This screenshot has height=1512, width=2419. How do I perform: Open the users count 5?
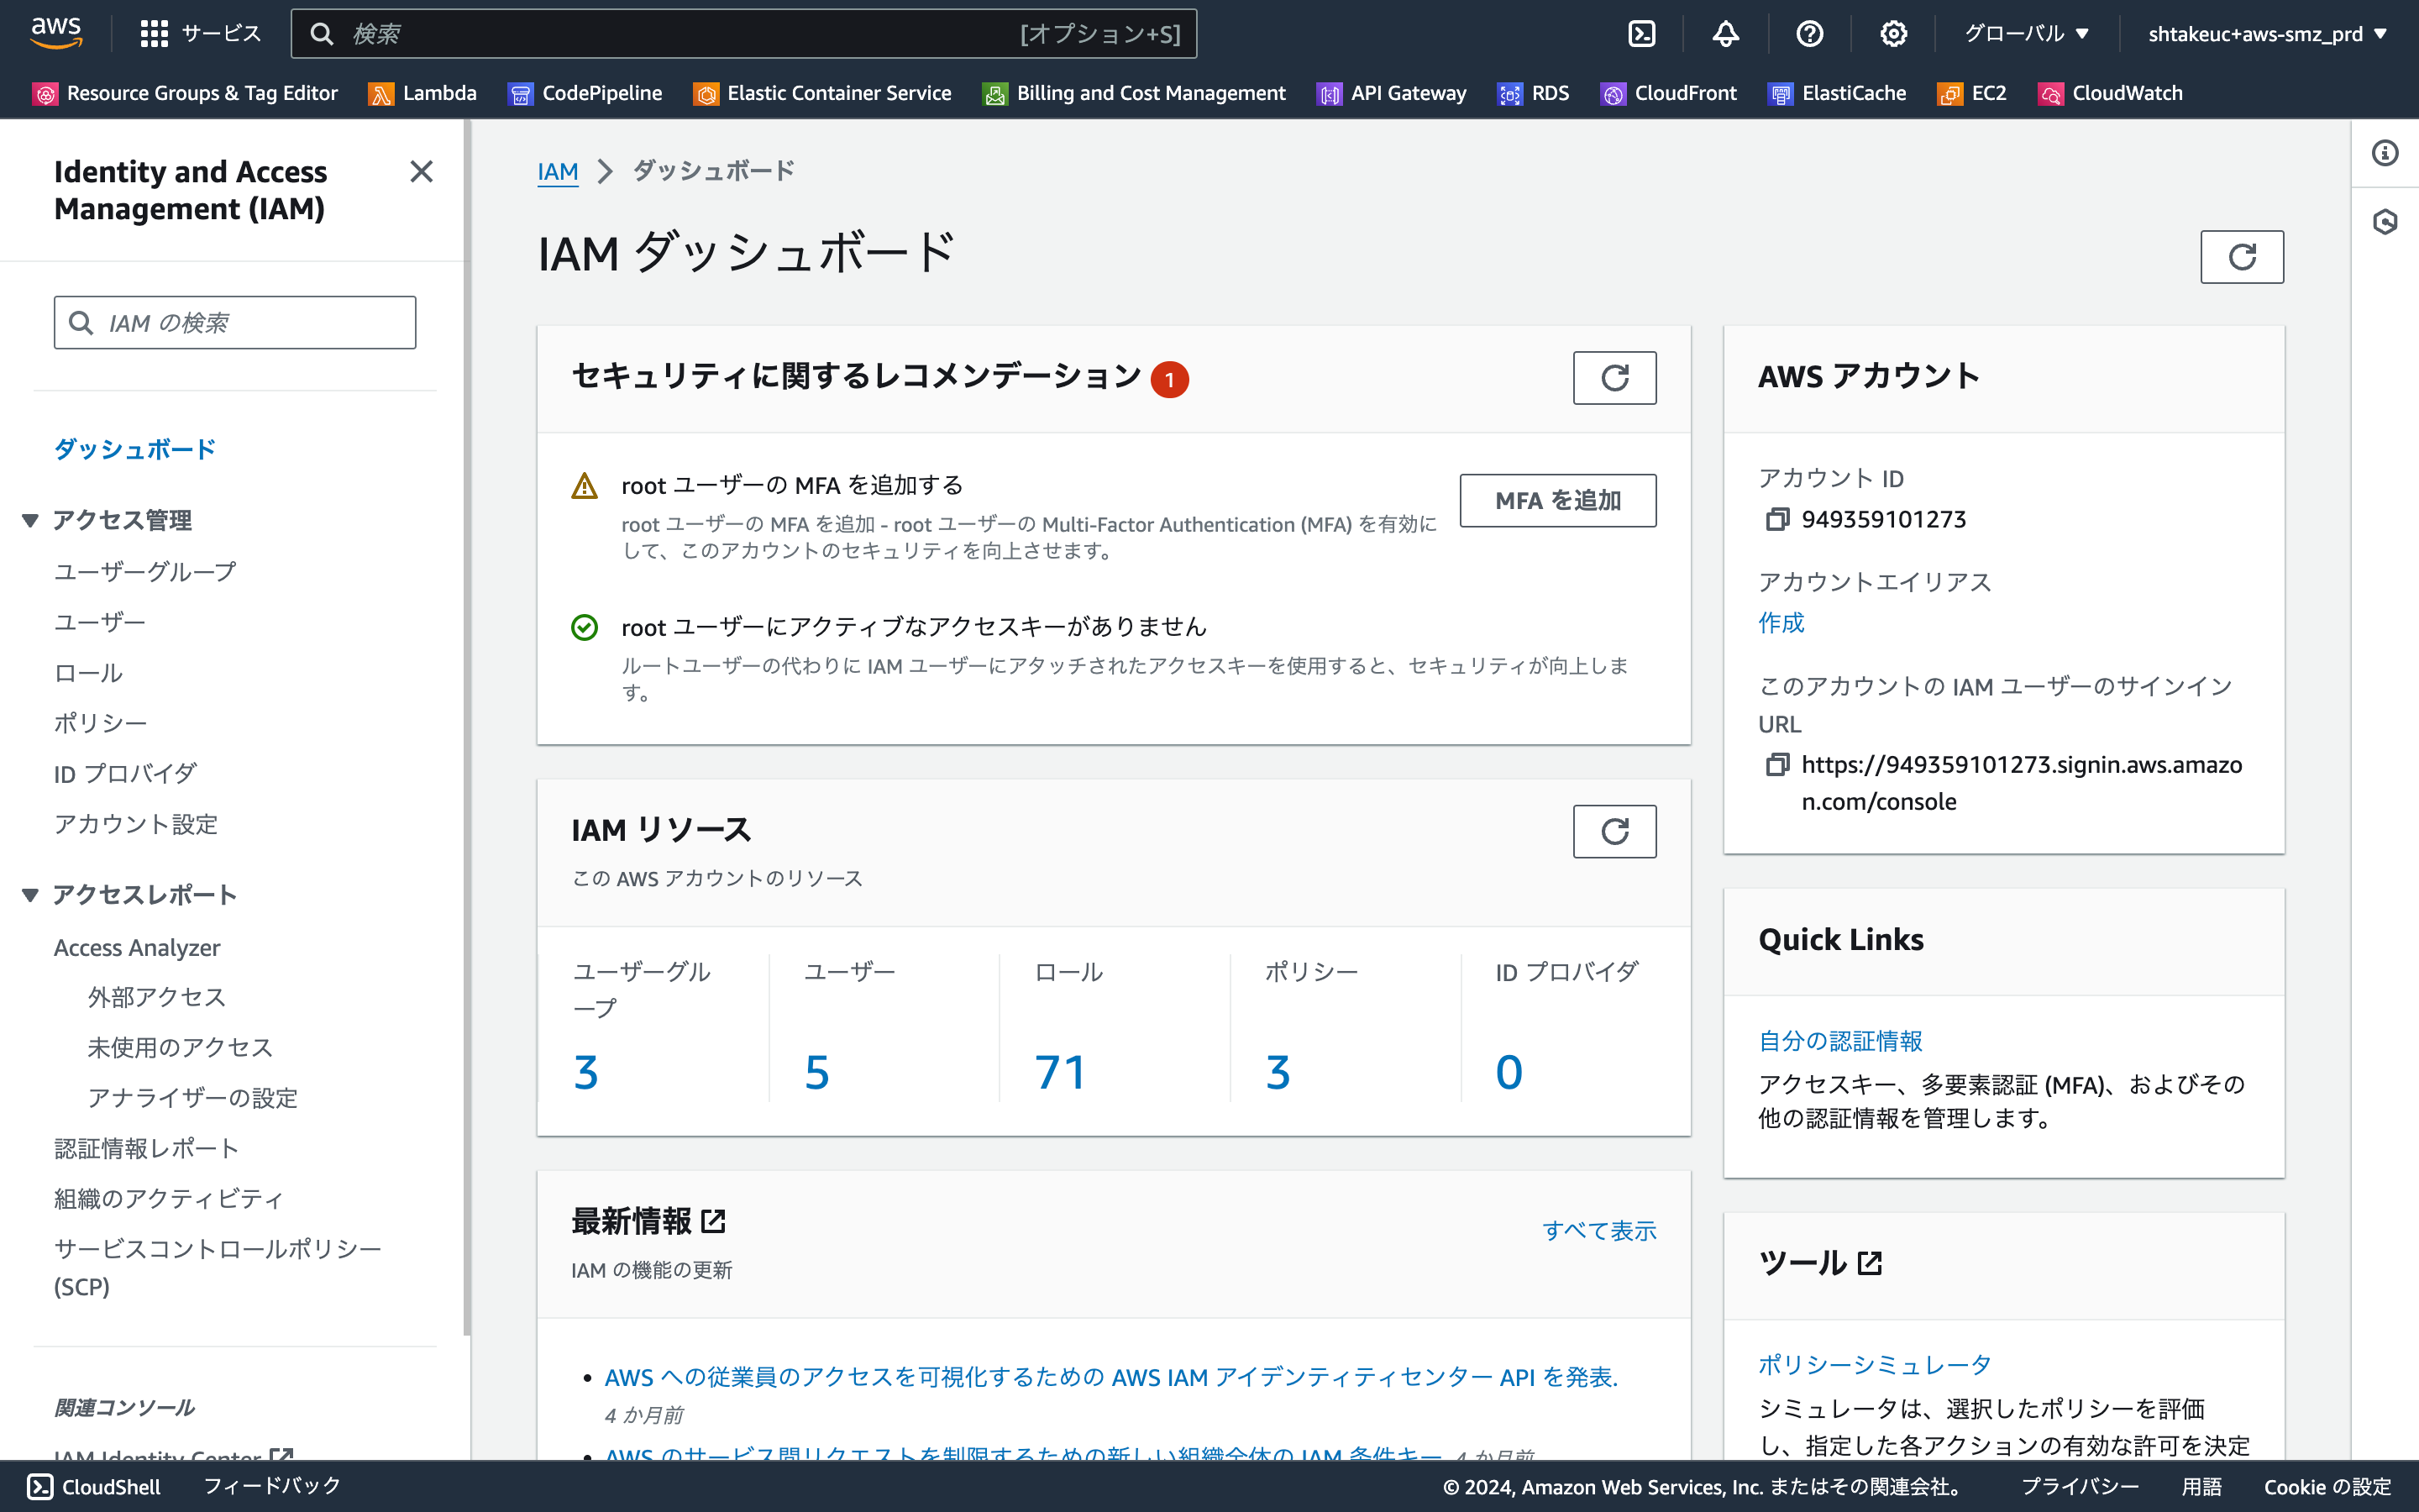[x=817, y=1072]
